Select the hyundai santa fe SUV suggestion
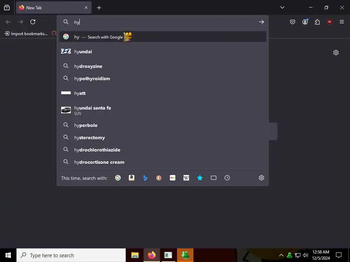 pyautogui.click(x=162, y=110)
